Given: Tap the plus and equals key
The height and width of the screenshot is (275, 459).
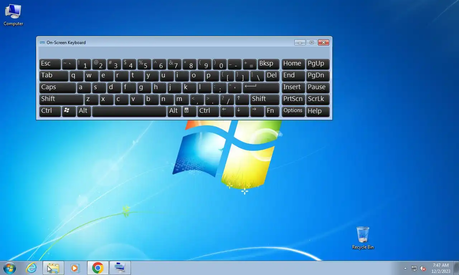Looking at the screenshot, I should click(250, 64).
